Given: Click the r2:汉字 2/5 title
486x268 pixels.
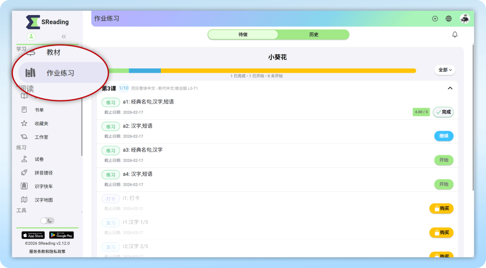Looking at the screenshot, I should [136, 246].
